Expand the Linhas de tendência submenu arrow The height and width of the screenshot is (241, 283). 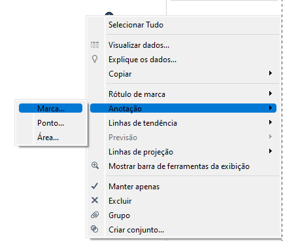click(x=271, y=122)
